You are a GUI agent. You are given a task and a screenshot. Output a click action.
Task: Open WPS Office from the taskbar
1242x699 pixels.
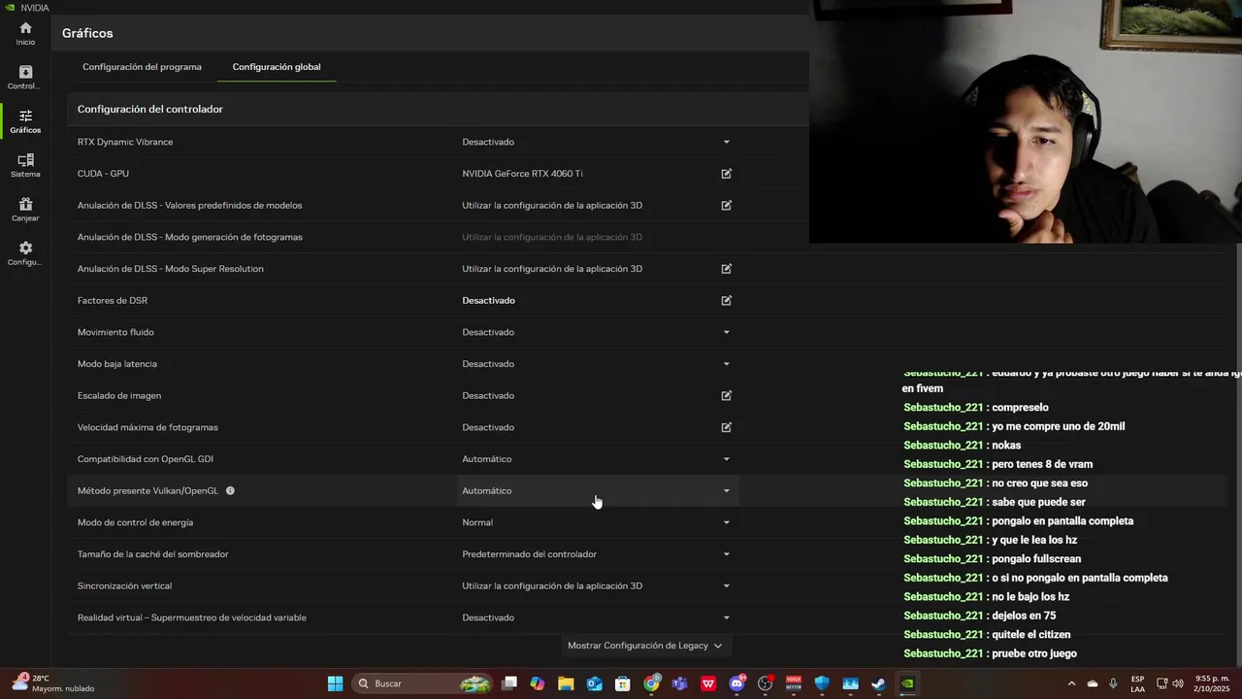[x=708, y=683]
